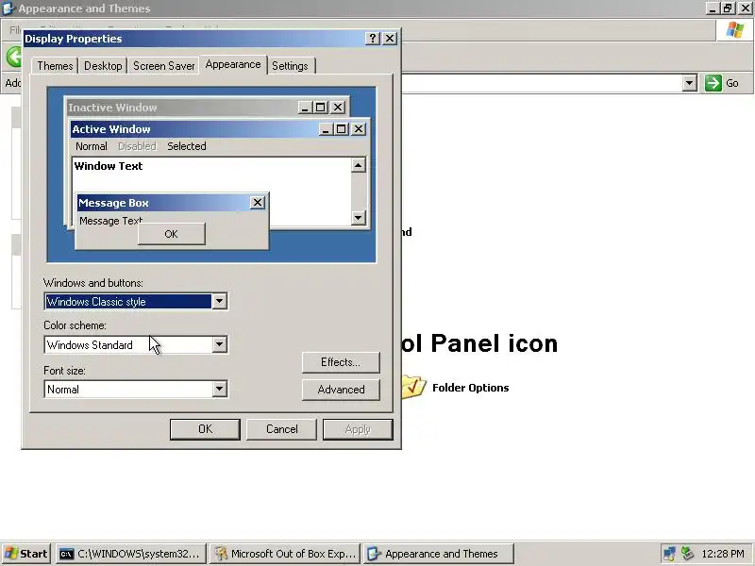Expand the Color scheme dropdown arrow
The width and height of the screenshot is (755, 566).
(219, 344)
